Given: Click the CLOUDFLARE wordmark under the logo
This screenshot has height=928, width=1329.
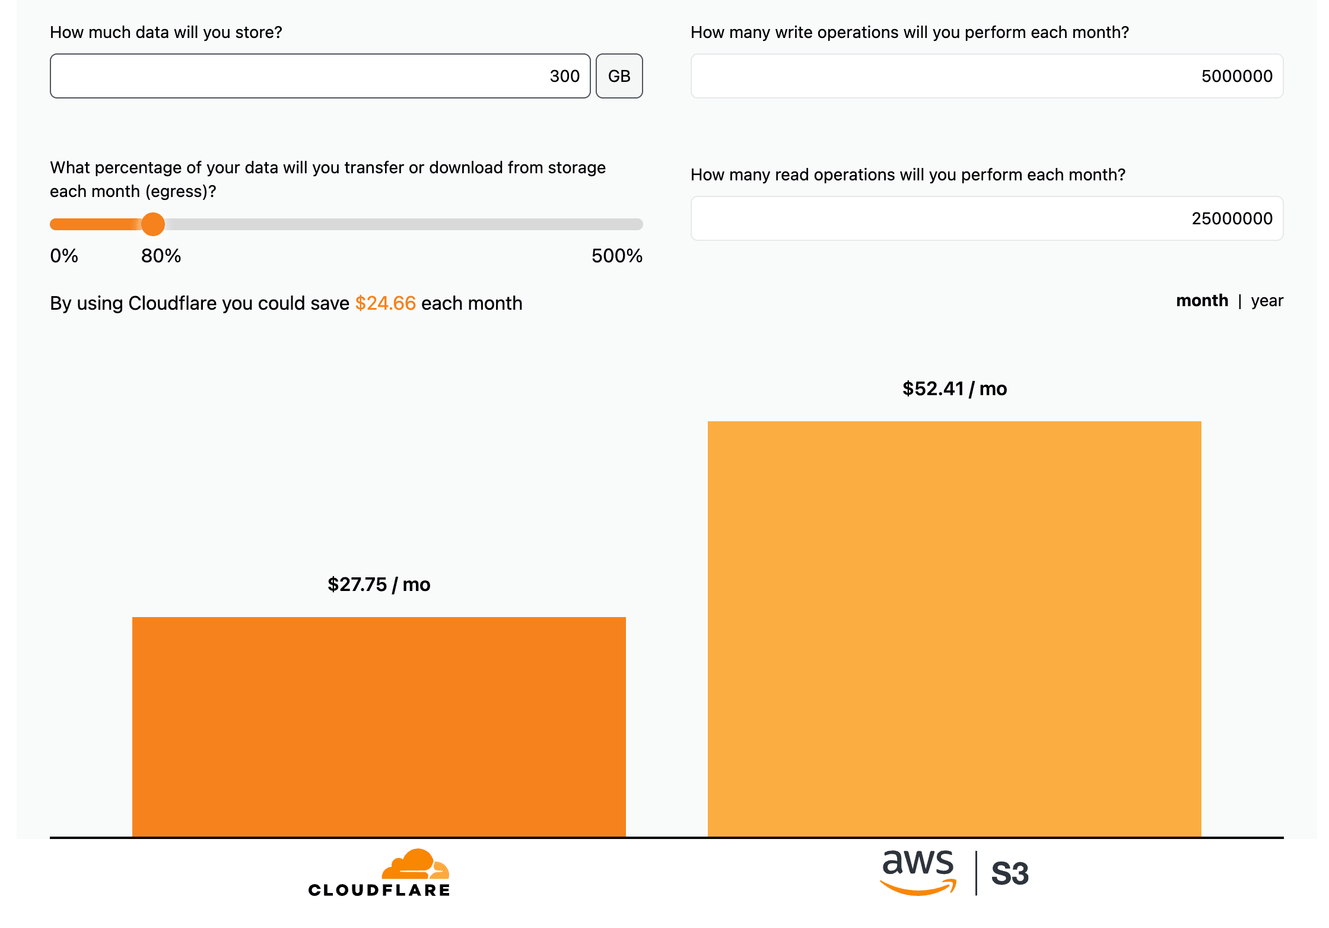Looking at the screenshot, I should tap(379, 890).
